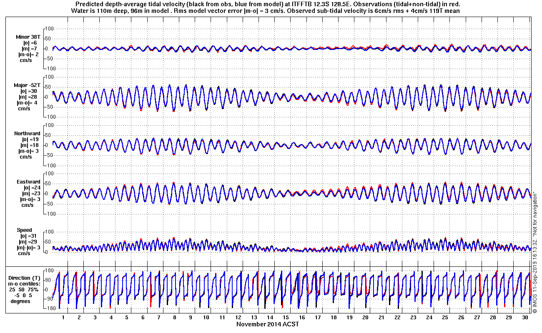Click the 'cm/s' unit under the Major panel label

click(25, 109)
